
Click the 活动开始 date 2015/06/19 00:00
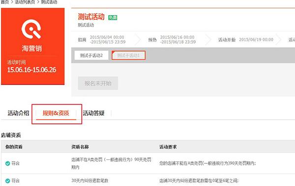[256, 39]
